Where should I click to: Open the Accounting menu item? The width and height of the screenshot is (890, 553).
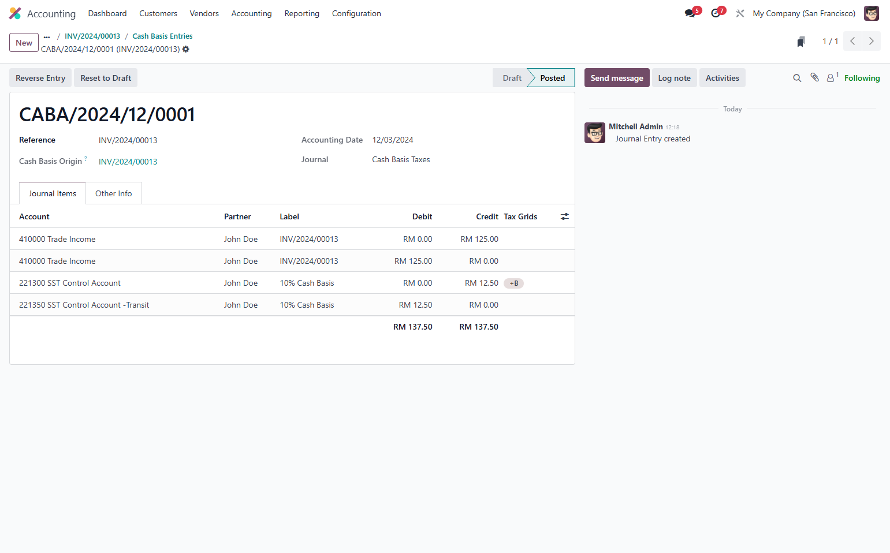pyautogui.click(x=251, y=13)
